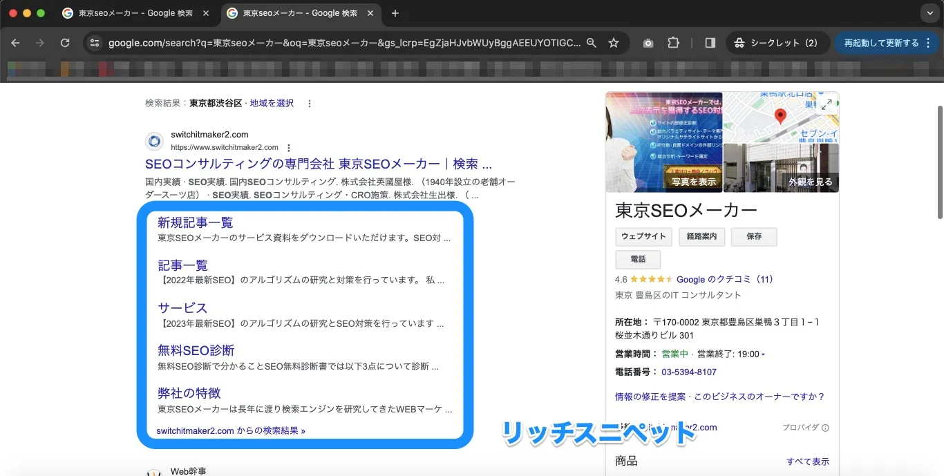The width and height of the screenshot is (944, 476).
Task: Open the extensions puzzle icon
Action: tap(674, 43)
